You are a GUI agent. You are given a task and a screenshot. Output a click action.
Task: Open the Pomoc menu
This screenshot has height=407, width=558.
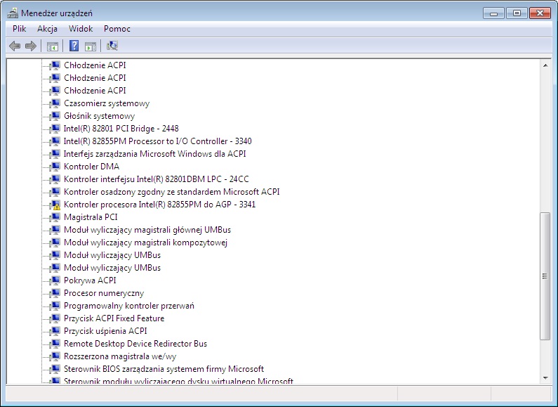[117, 29]
